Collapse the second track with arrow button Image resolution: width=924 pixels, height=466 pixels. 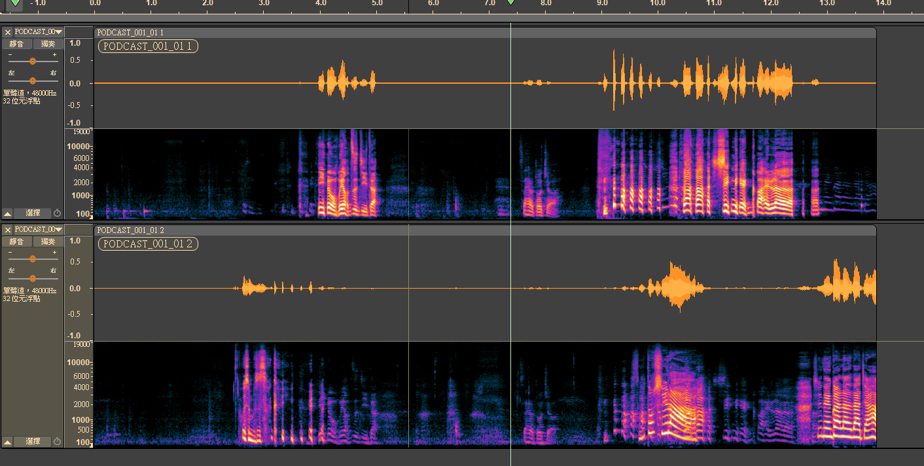pyautogui.click(x=7, y=442)
